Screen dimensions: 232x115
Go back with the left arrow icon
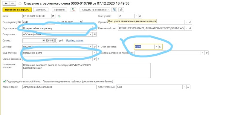[x=6, y=3]
